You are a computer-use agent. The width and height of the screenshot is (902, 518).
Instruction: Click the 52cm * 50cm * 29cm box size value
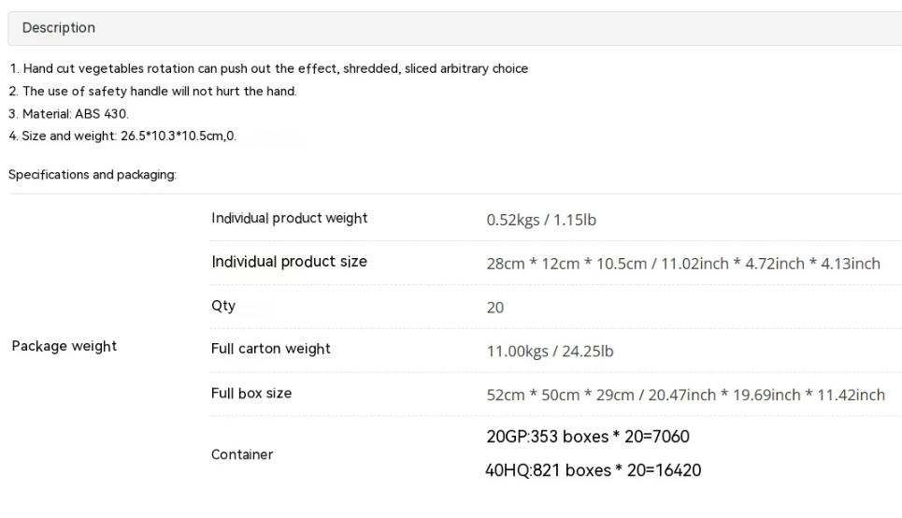(x=685, y=395)
